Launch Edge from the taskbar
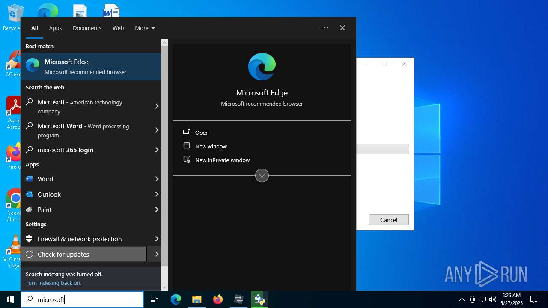Screen dimensions: 548x308 (176, 299)
